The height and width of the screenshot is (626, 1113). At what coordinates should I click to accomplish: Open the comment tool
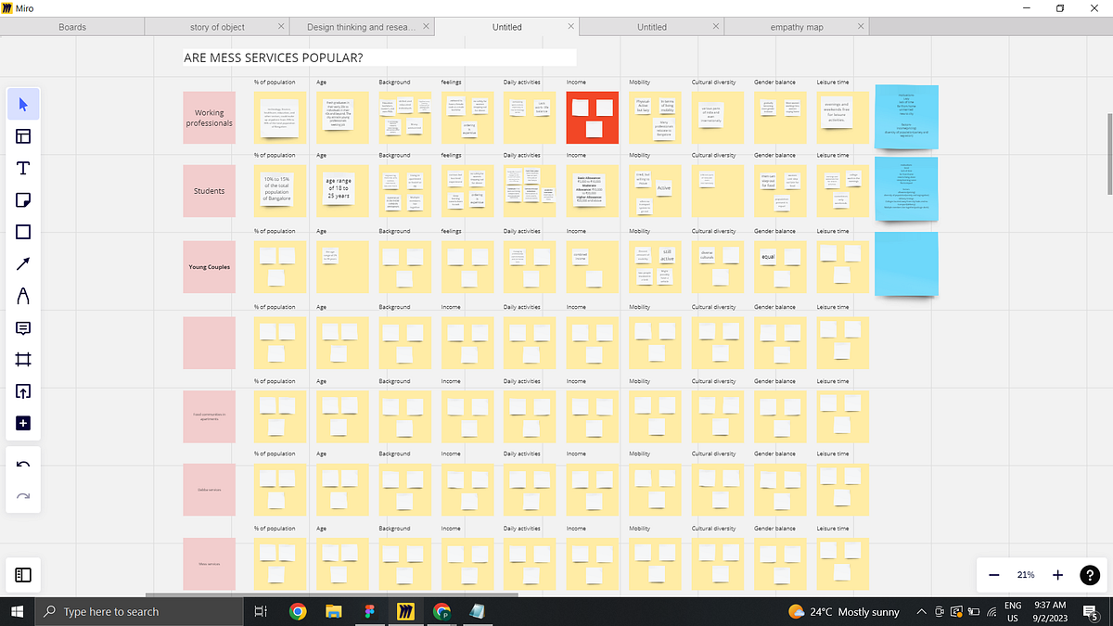click(x=23, y=328)
